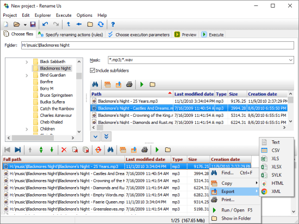Click the Folder path input field
This screenshot has width=299, height=224.
(x=158, y=45)
